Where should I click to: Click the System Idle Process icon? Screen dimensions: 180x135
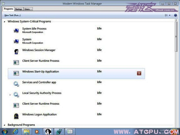[x=16, y=31]
